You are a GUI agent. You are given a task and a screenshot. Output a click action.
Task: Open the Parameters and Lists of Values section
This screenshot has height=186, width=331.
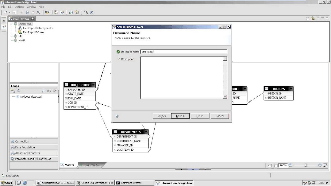34,159
